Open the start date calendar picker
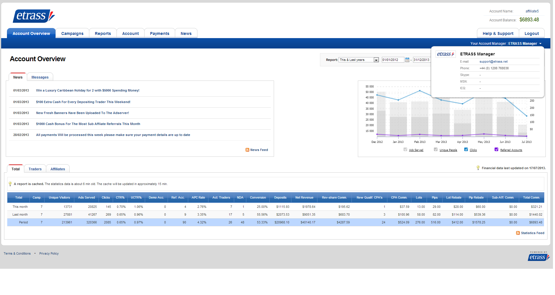Viewport: 555px width, 295px height. 407,60
